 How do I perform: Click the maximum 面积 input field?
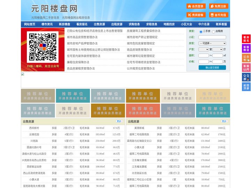218,55
